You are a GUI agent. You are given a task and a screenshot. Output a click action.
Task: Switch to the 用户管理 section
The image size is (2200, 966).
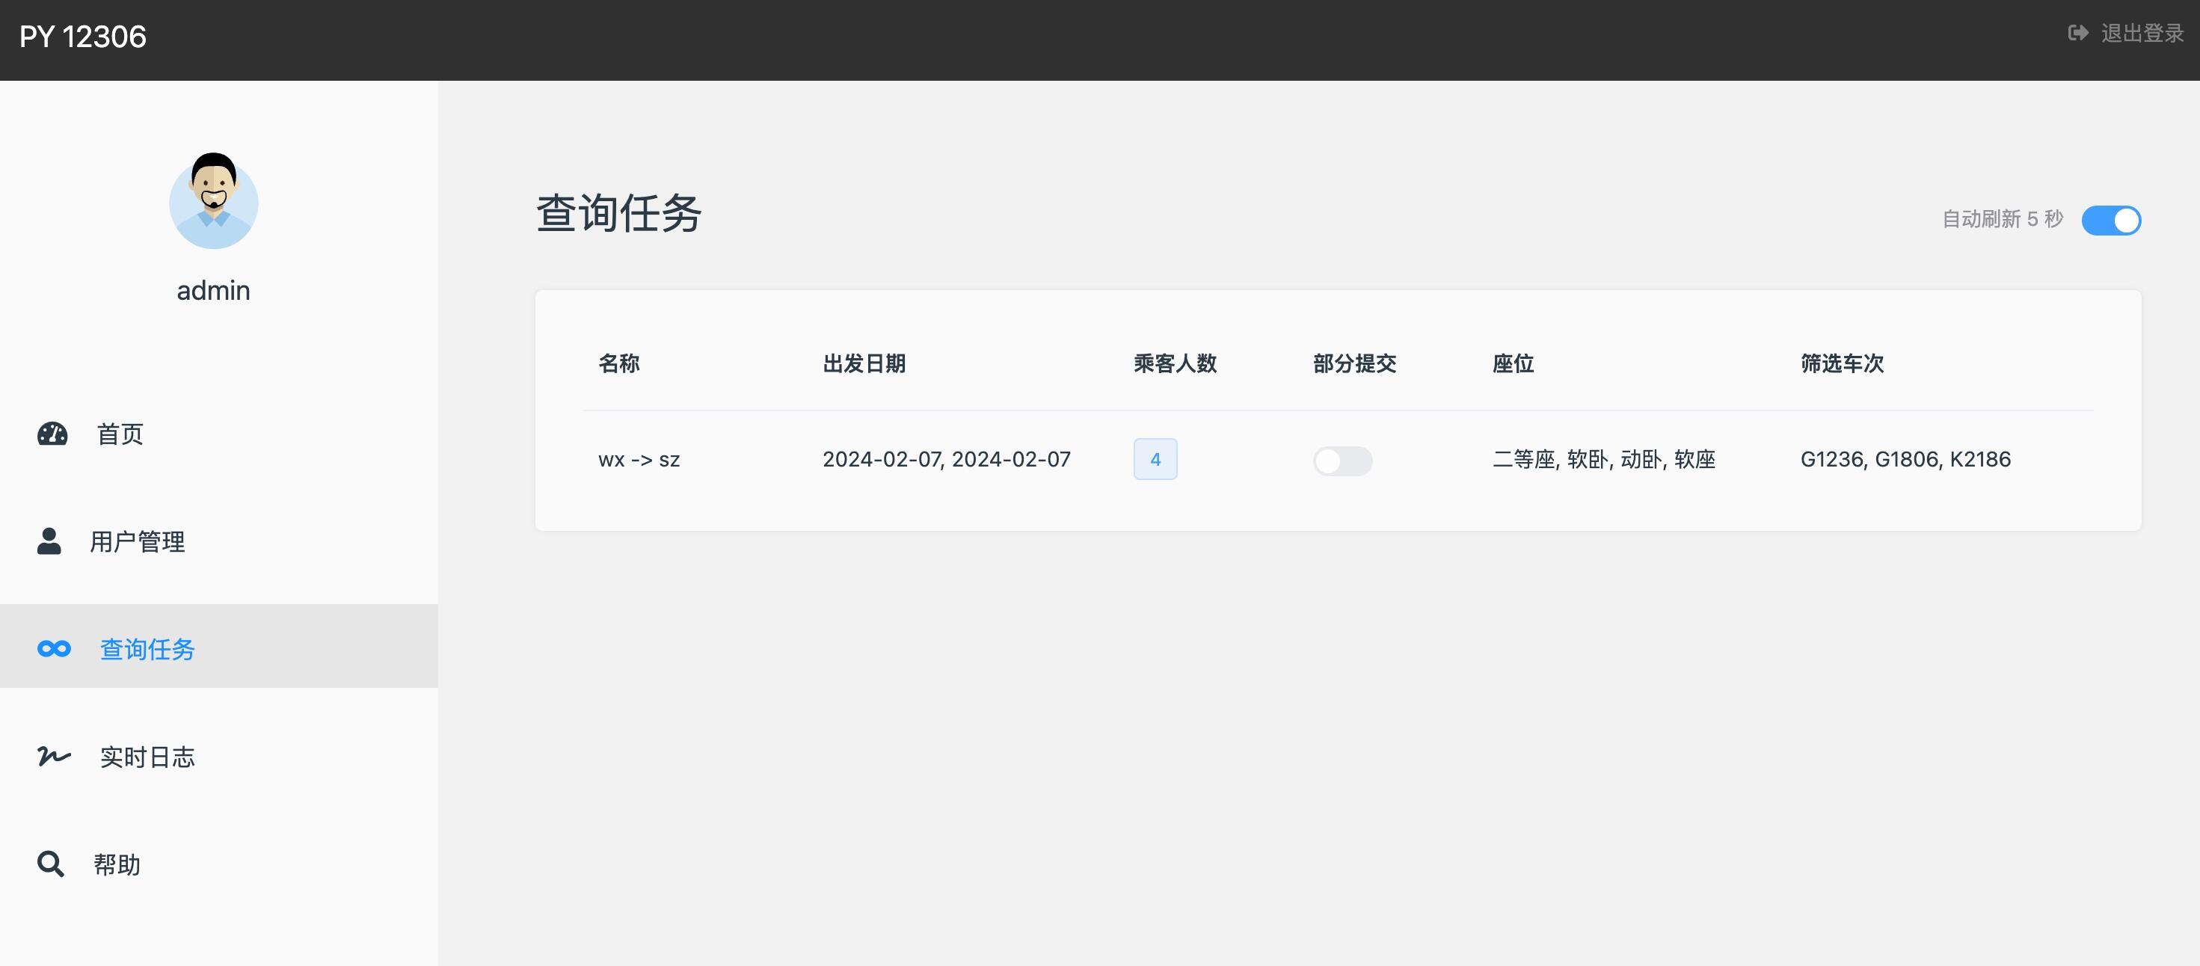click(139, 541)
